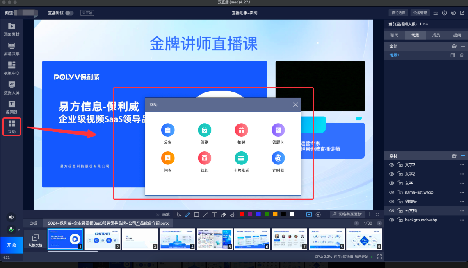Collapse the drawing toolbar double chevron
Viewport: 468px width, 268px height.
pyautogui.click(x=377, y=214)
